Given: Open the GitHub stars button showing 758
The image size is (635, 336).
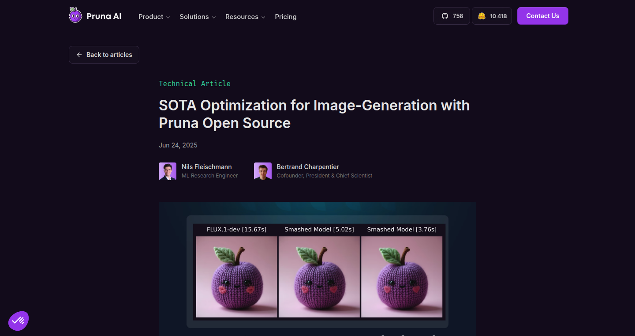Looking at the screenshot, I should (452, 16).
